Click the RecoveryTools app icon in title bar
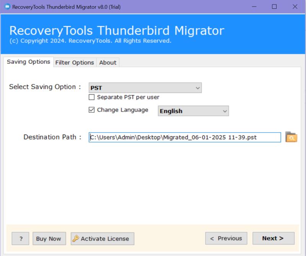The image size is (306, 256). pos(7,6)
